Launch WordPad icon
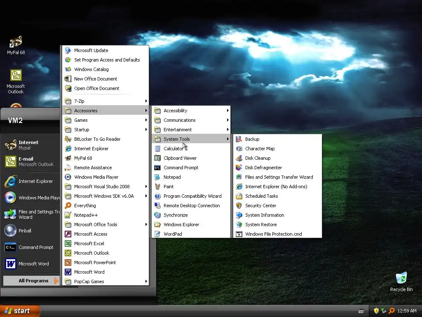Screen dimensions: 422x317 coord(157,234)
